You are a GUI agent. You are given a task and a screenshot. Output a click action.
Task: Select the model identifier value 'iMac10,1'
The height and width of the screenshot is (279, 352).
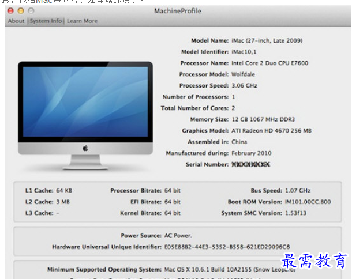tap(244, 52)
